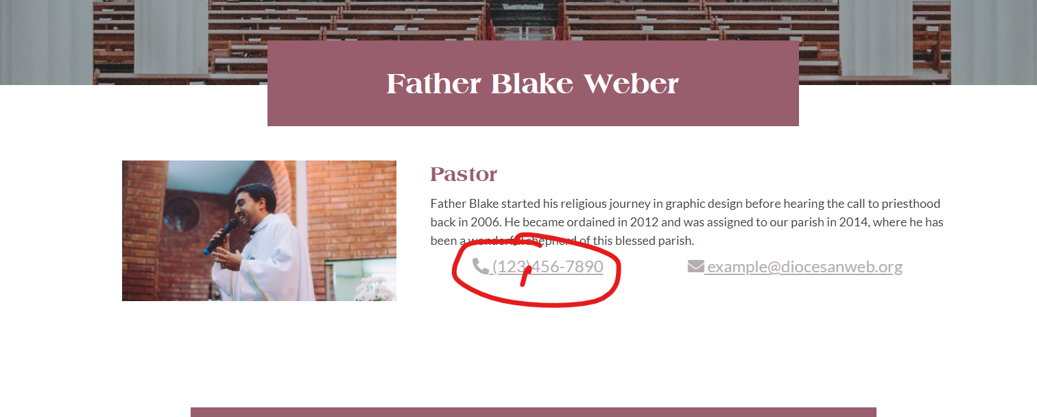Click the phone handset icon
The width and height of the screenshot is (1037, 417).
[480, 266]
